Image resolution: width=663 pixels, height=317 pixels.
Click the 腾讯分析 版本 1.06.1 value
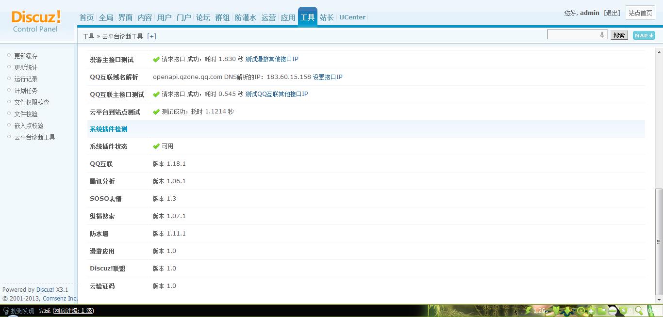(x=169, y=181)
